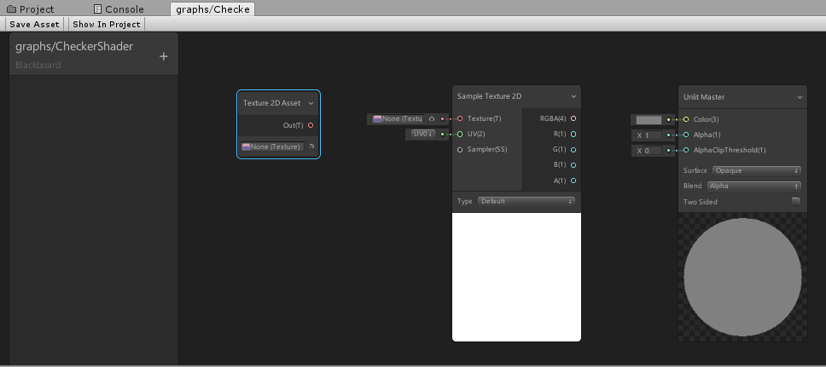Click the UV(2) input port
The height and width of the screenshot is (367, 826).
pos(460,134)
